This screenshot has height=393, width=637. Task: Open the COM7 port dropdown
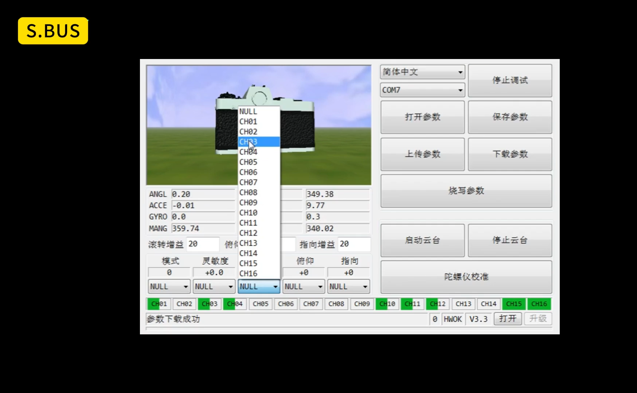click(422, 90)
